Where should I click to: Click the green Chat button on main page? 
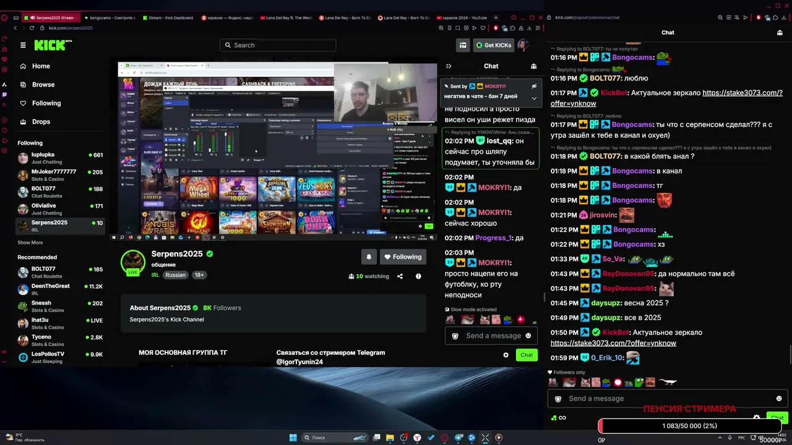pos(527,355)
